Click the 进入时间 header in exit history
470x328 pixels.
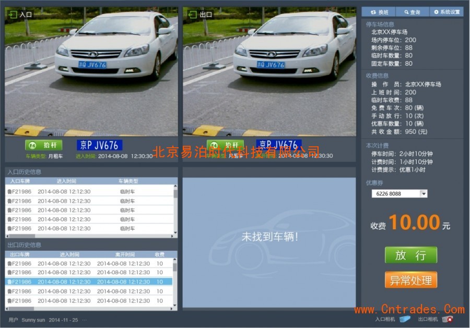pos(69,254)
